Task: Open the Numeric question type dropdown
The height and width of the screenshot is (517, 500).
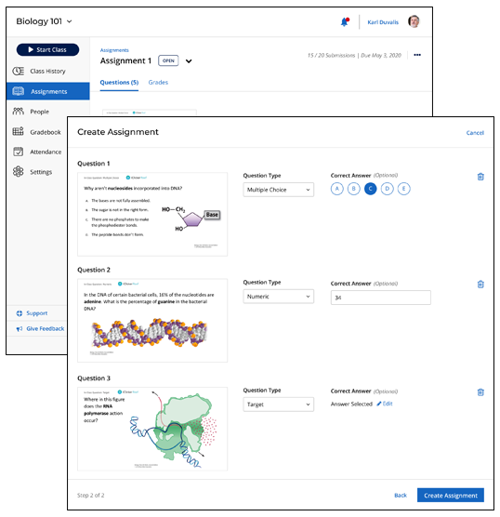Action: [x=279, y=297]
